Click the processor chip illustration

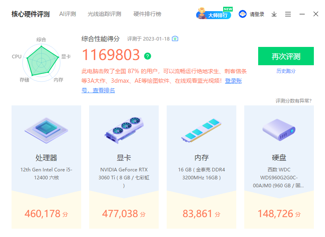(46, 130)
